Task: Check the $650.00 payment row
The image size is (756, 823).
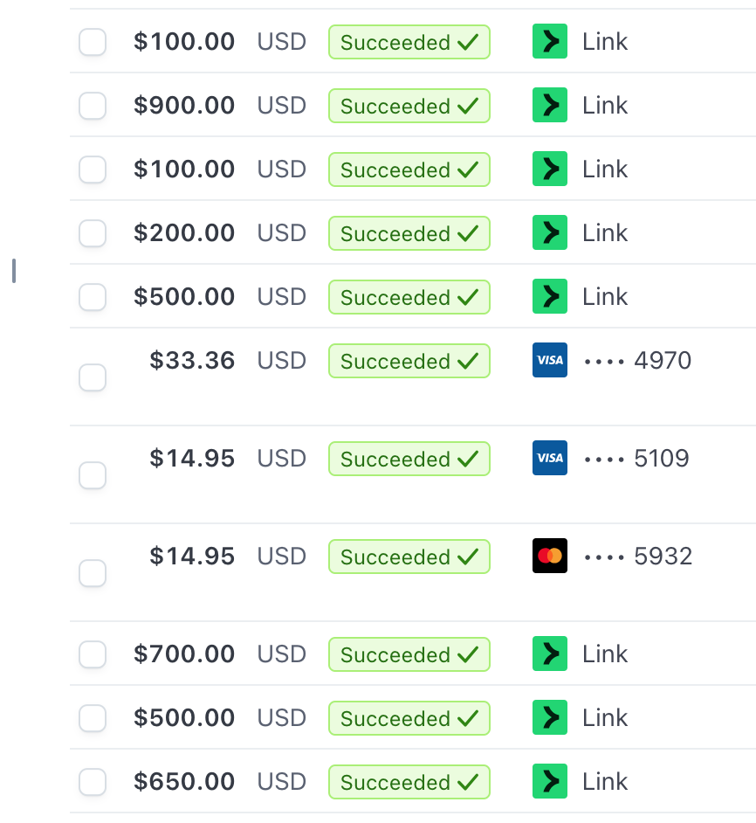Action: [93, 782]
